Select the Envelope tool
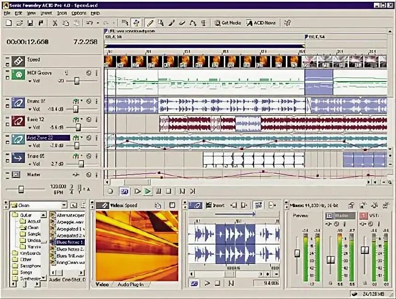This screenshot has height=299, width=396. coord(192,23)
